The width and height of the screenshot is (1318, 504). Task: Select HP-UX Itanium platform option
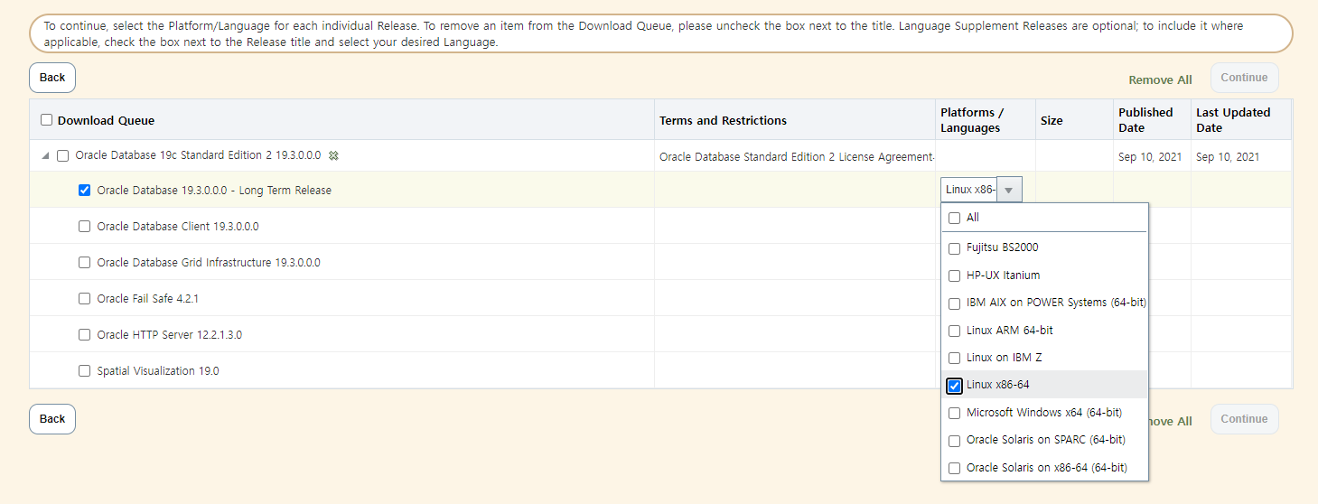coord(954,275)
